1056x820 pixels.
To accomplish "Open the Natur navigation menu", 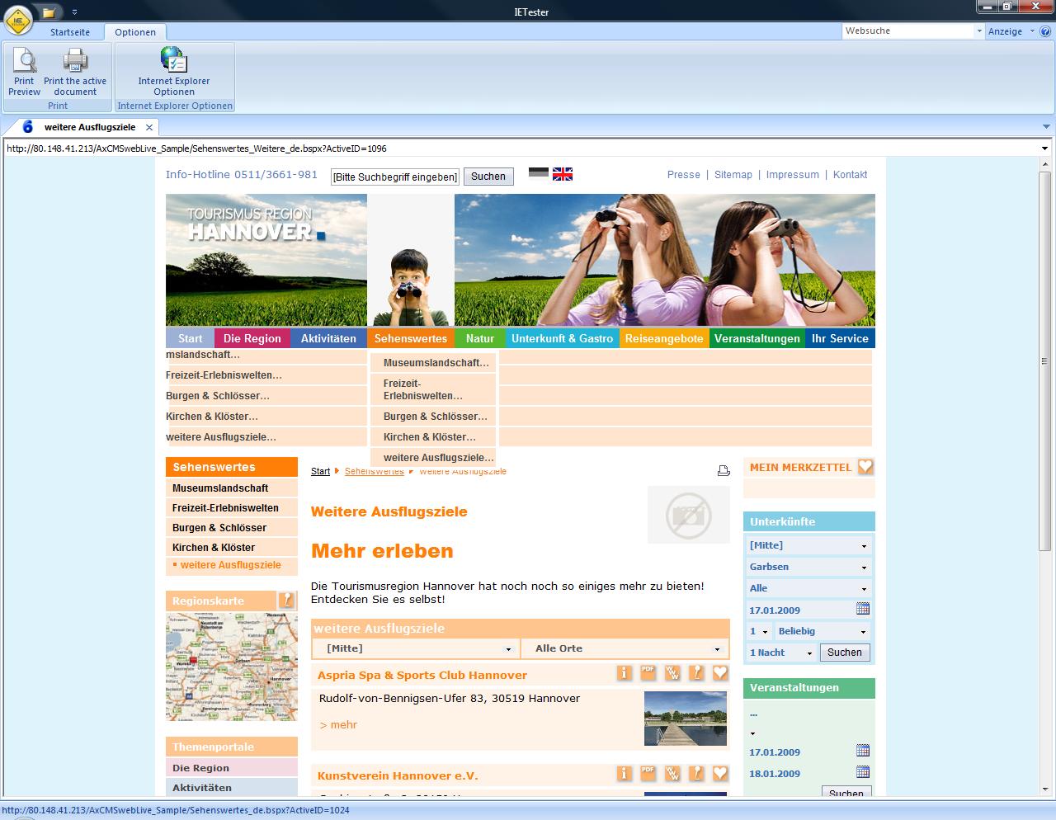I will pos(479,338).
